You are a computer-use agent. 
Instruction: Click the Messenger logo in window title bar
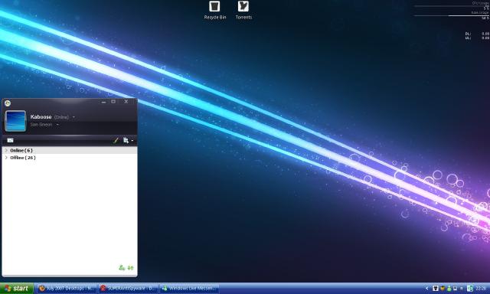tap(8, 103)
